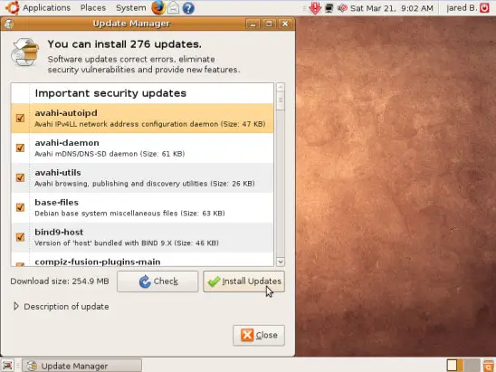Click the Update Manager window menu icon
The height and width of the screenshot is (372, 496).
coord(9,24)
